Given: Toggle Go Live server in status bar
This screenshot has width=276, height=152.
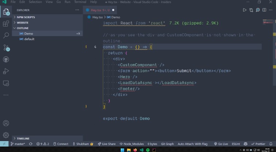Looking at the screenshot, I should tap(221, 144).
